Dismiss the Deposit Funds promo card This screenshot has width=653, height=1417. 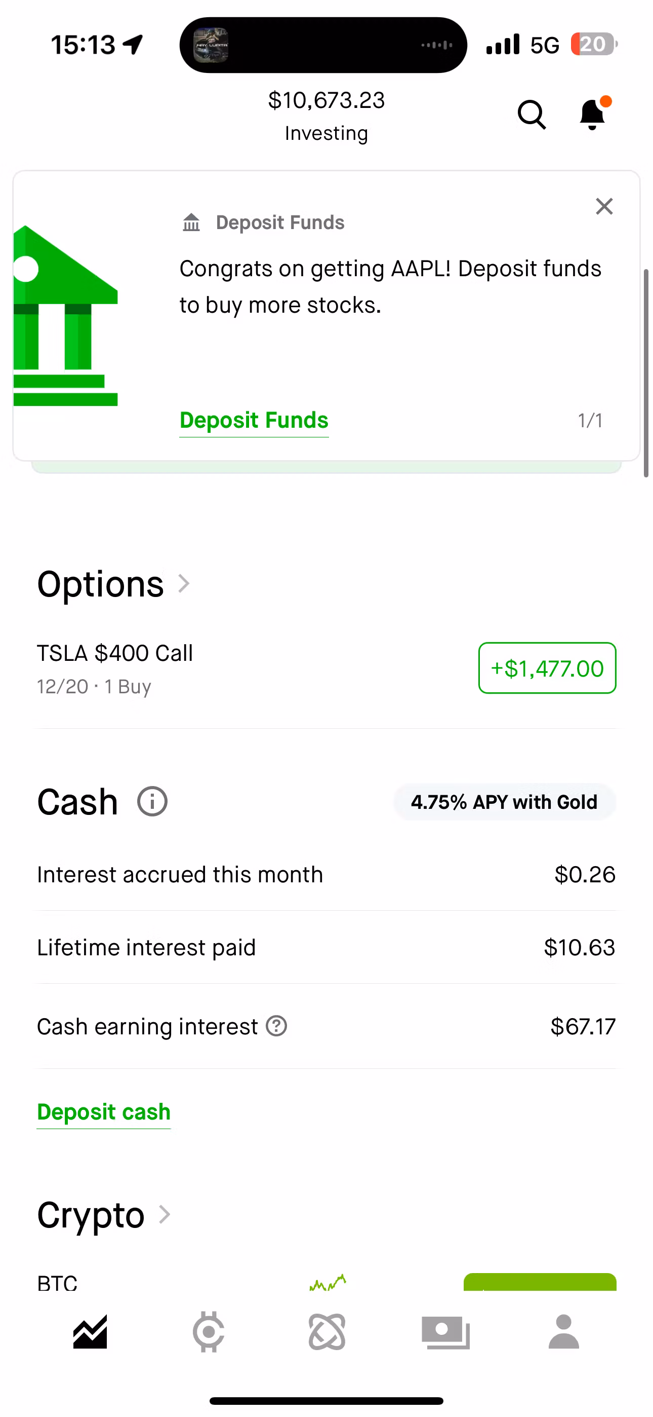coord(604,207)
